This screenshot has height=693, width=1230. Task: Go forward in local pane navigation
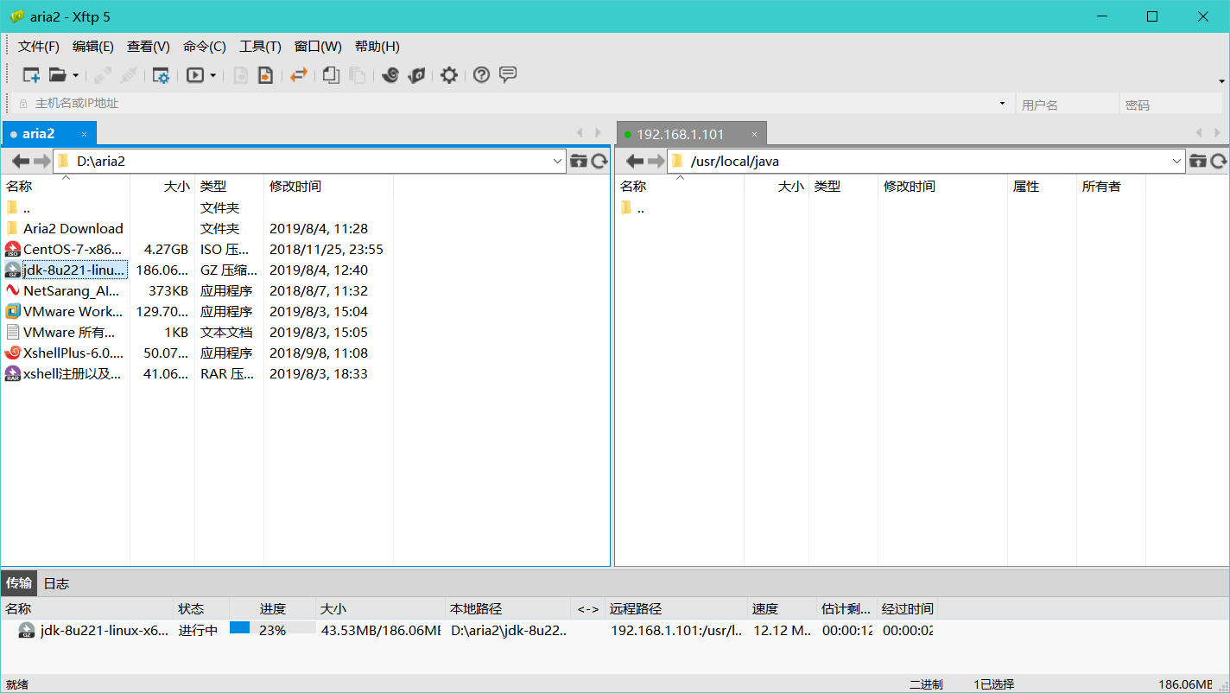coord(42,161)
